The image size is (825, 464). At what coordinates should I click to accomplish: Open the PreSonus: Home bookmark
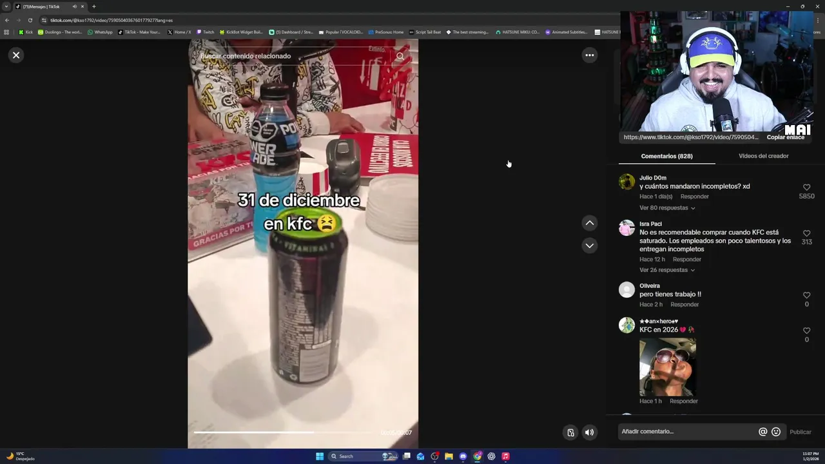pyautogui.click(x=386, y=32)
